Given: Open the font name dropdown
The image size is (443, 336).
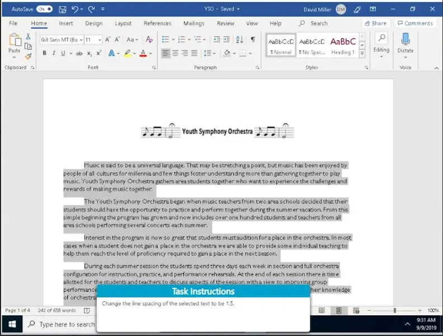Looking at the screenshot, I should pos(81,40).
